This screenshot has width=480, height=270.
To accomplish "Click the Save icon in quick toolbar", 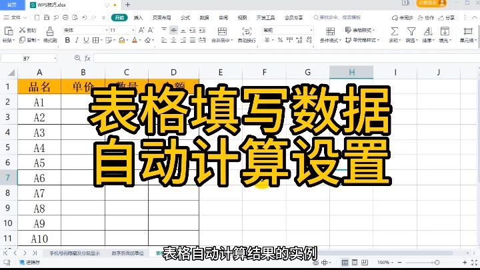I will pyautogui.click(x=47, y=17).
